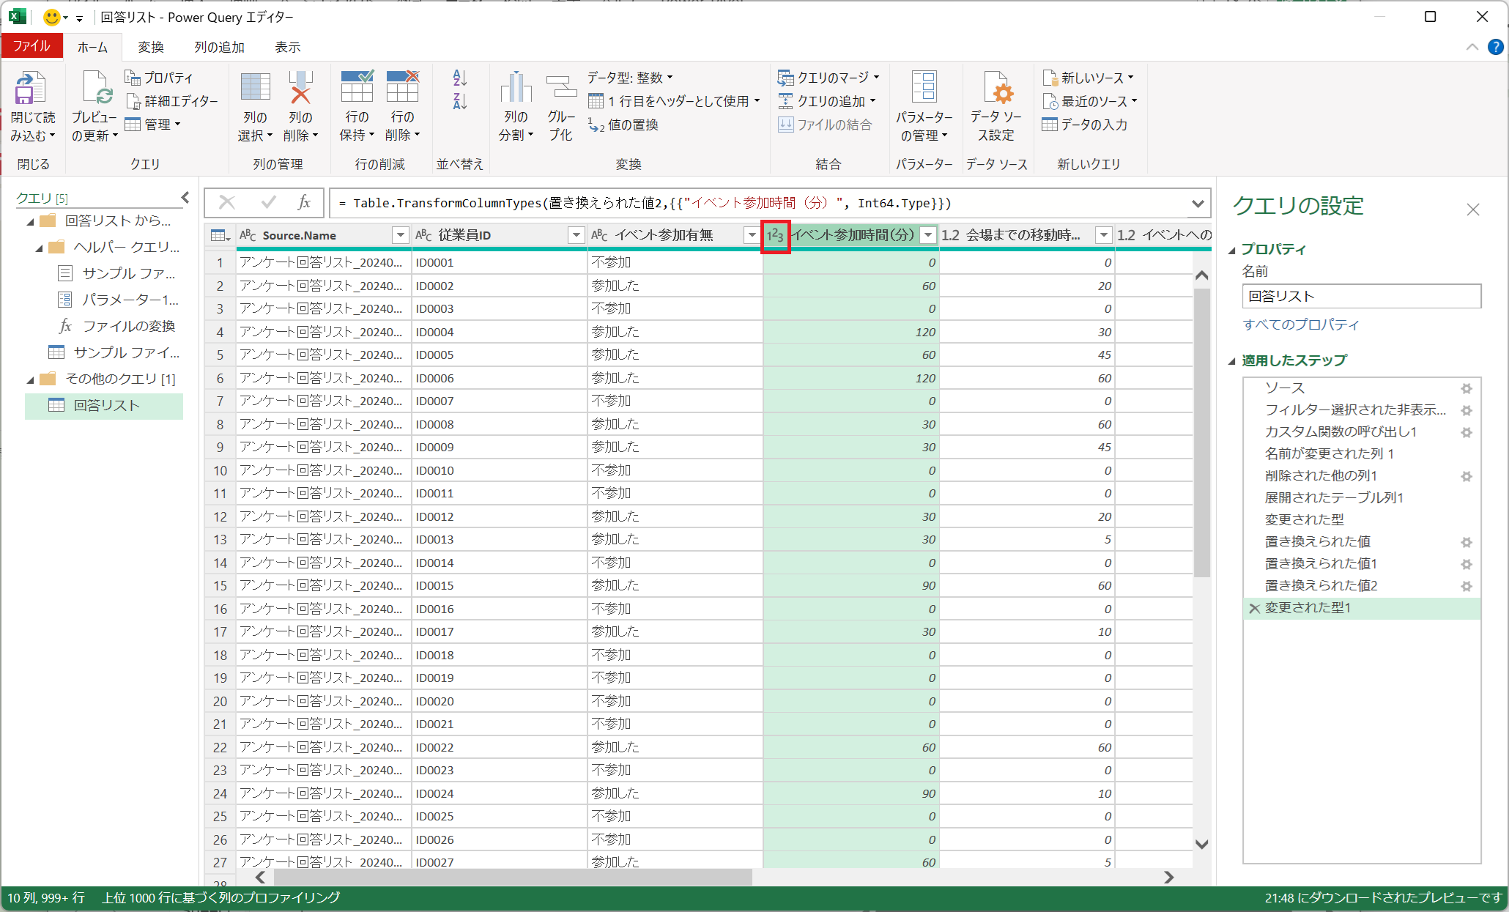Open the 従業員ID column filter dropdown

(576, 235)
